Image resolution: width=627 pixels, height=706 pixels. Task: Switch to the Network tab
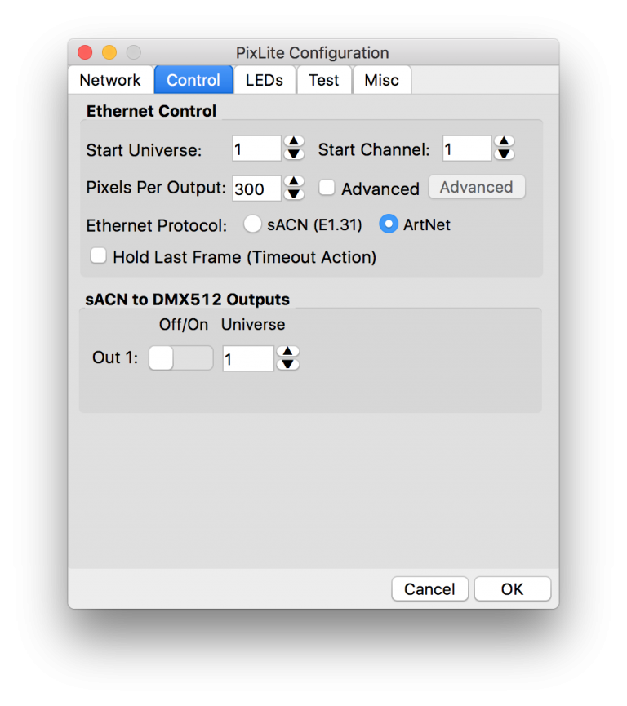tap(110, 80)
